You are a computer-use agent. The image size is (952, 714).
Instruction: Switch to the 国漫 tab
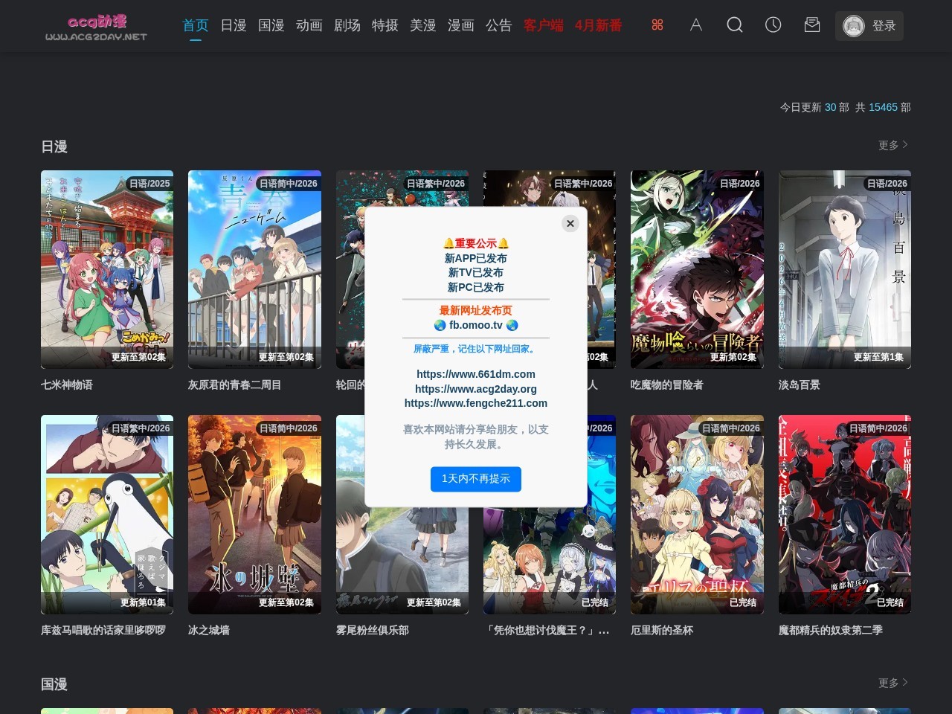pos(271,25)
